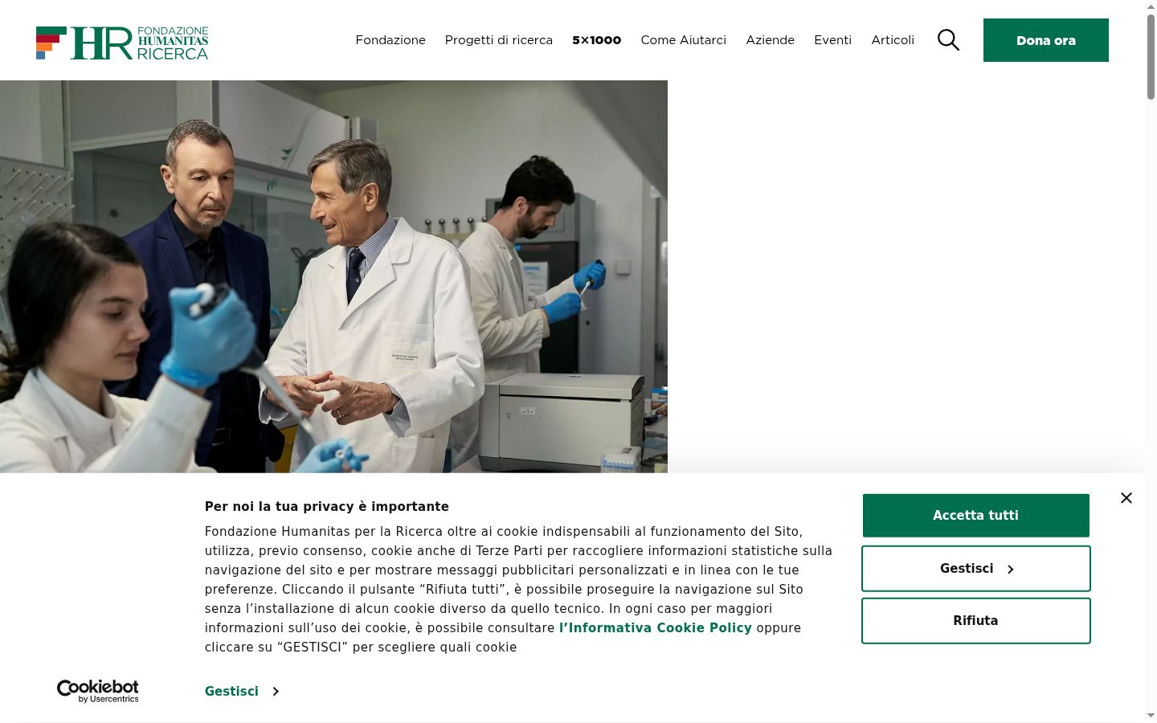Click the Dona ora button

[x=1046, y=40]
